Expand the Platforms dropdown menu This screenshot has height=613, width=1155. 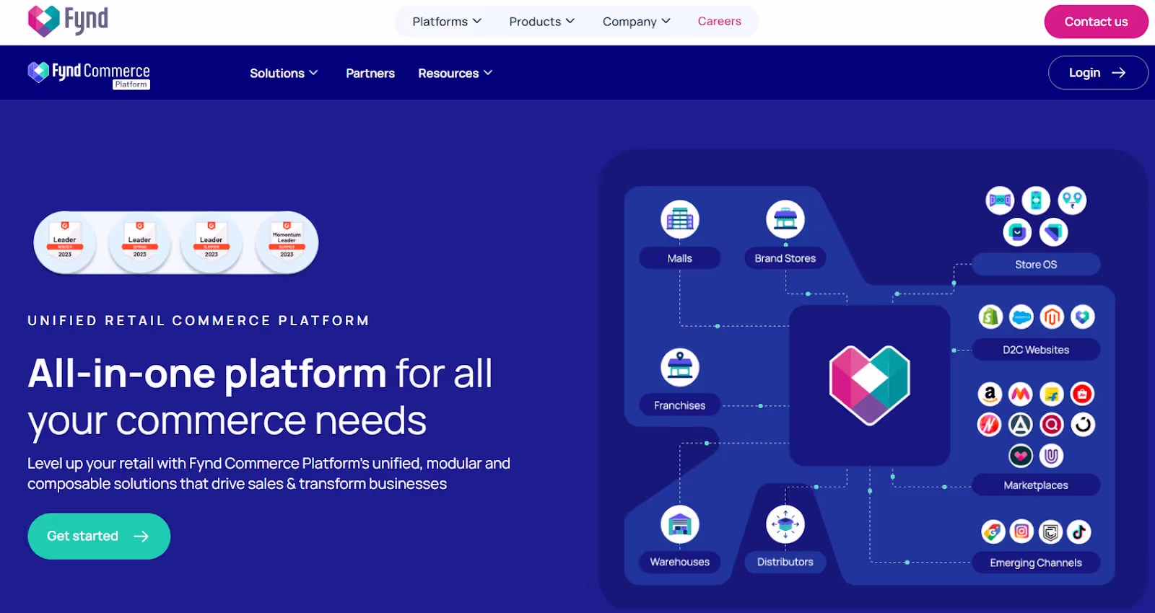447,22
